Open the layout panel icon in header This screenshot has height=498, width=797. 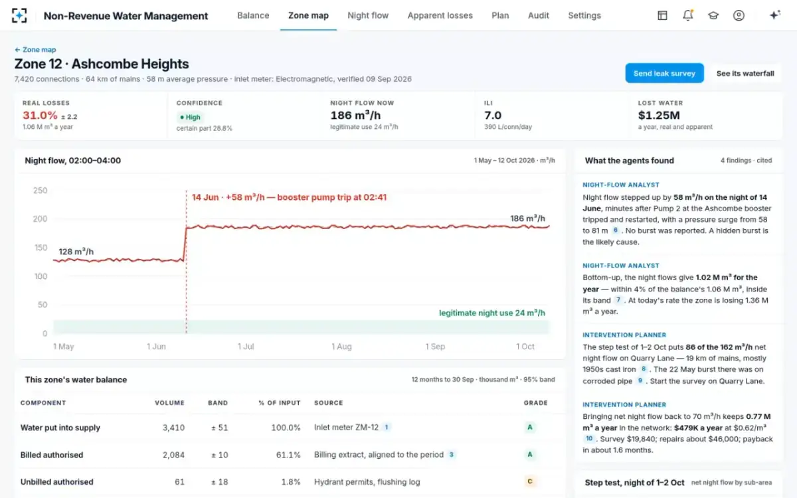click(x=662, y=15)
